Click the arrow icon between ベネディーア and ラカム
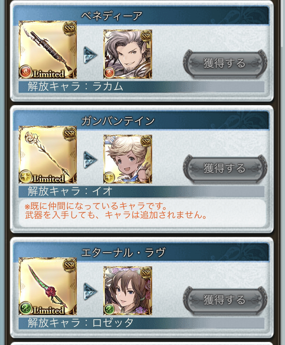The width and height of the screenshot is (285, 345). 90,55
